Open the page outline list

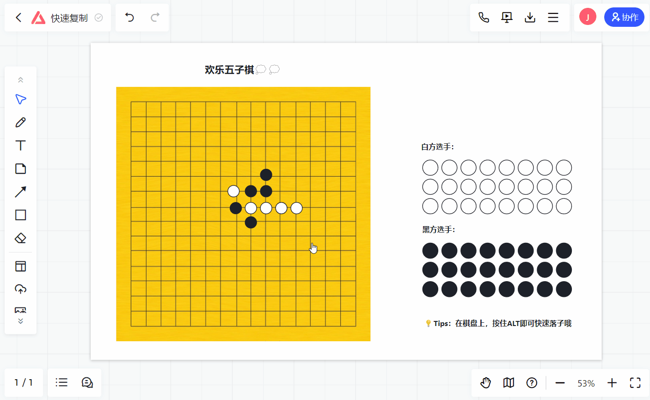(61, 382)
